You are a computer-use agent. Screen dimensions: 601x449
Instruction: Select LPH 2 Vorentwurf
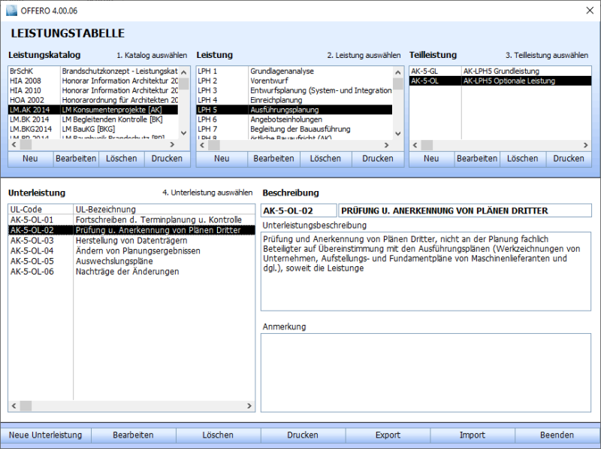point(294,80)
